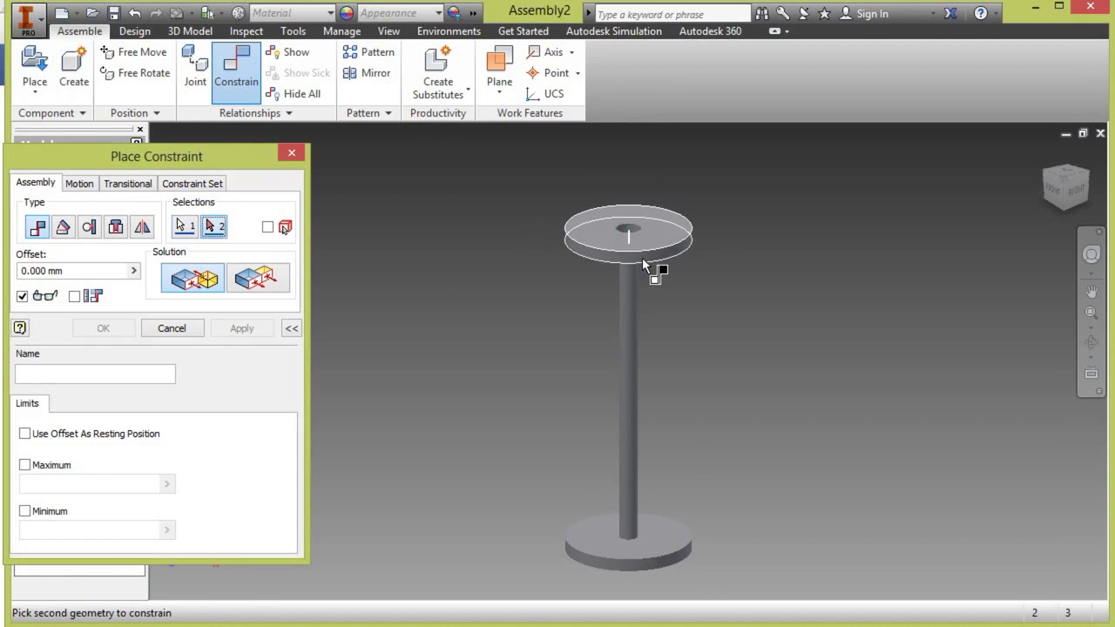Click Show relationships
1115x627 pixels.
(x=287, y=52)
